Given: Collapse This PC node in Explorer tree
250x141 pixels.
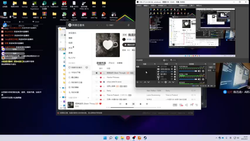Looking at the screenshot, I should 60,97.
